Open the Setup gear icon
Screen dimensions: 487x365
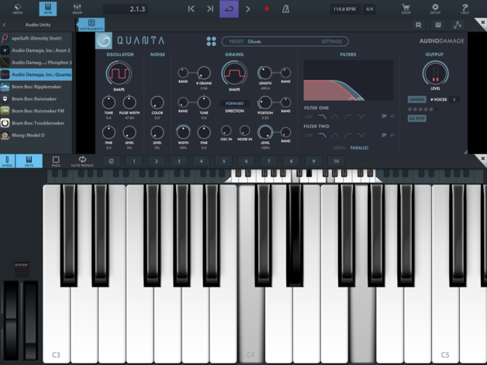tap(435, 9)
